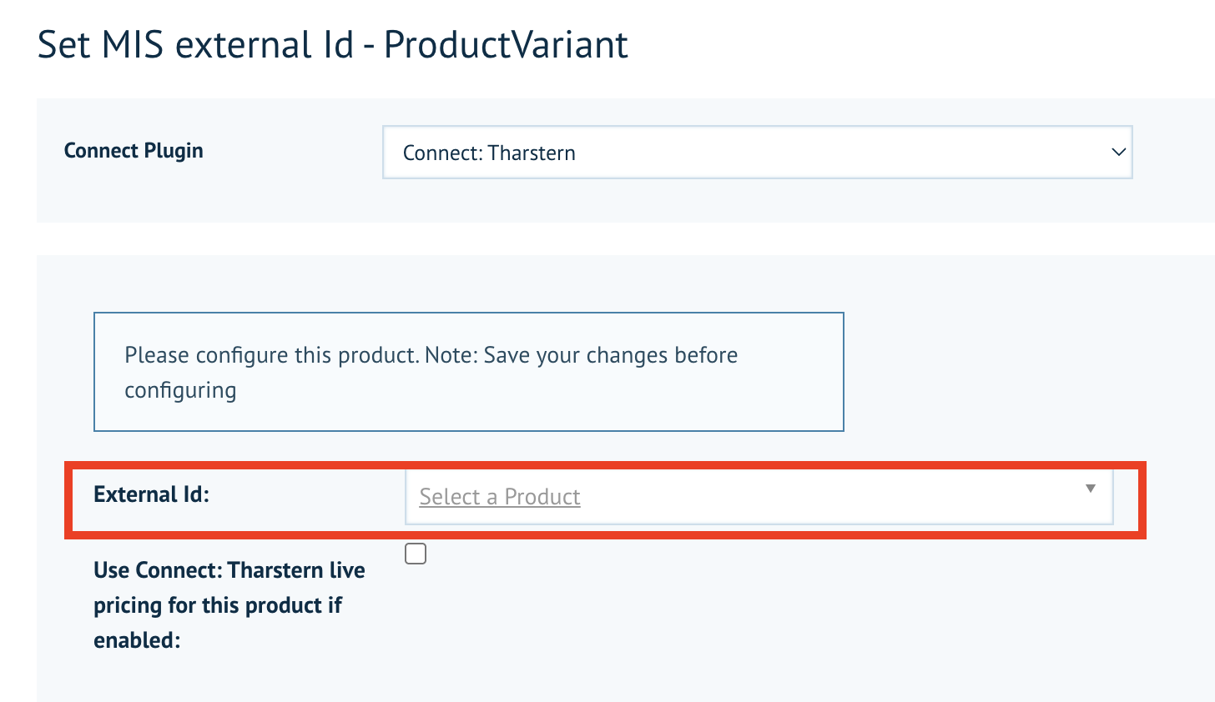
Task: Click the 'Set MIS external Id - ProductVariant' heading
Action: (332, 44)
